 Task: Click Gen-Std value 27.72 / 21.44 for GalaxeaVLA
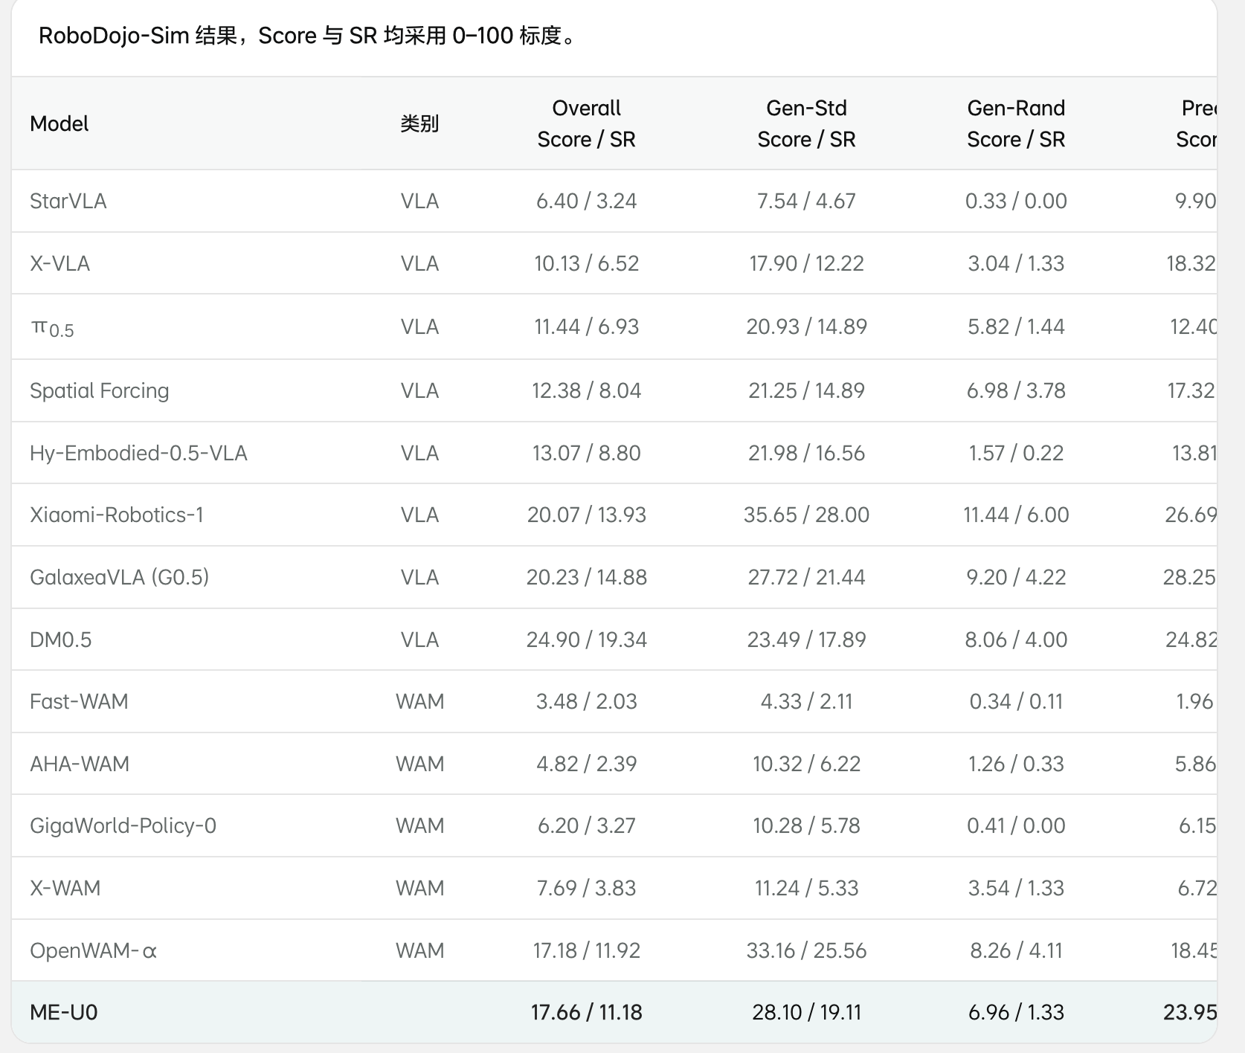coord(806,577)
